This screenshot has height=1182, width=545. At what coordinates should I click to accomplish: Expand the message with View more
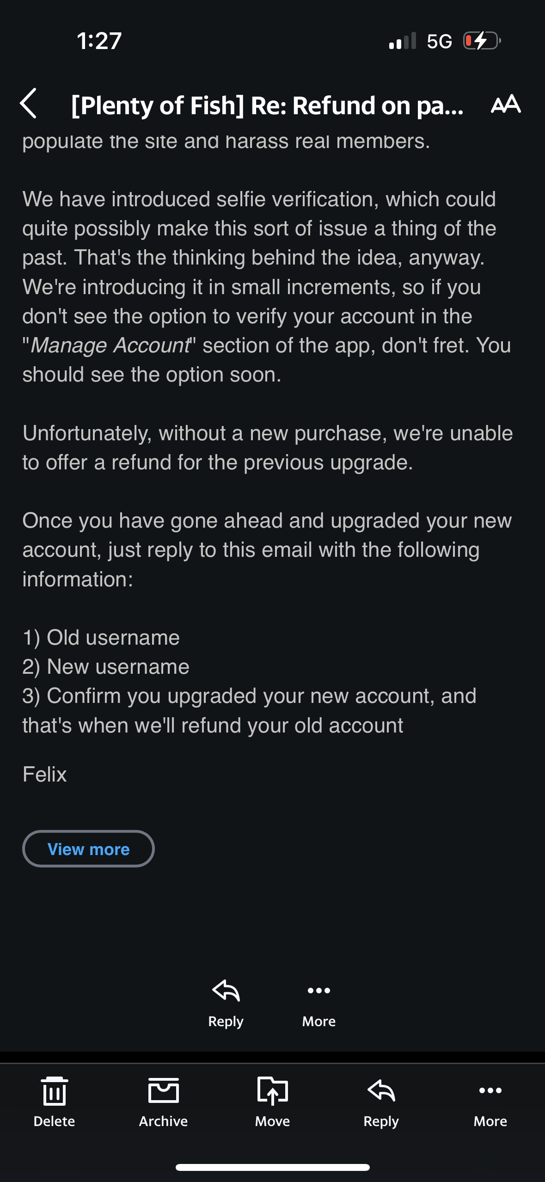pos(88,849)
